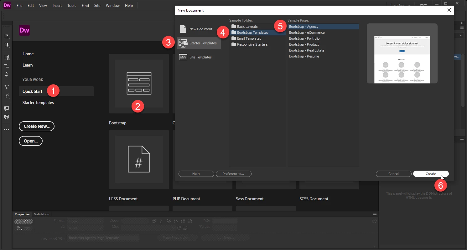Image resolution: width=467 pixels, height=250 pixels.
Task: Click the Bootstrap quick start thumbnail
Action: (139, 83)
